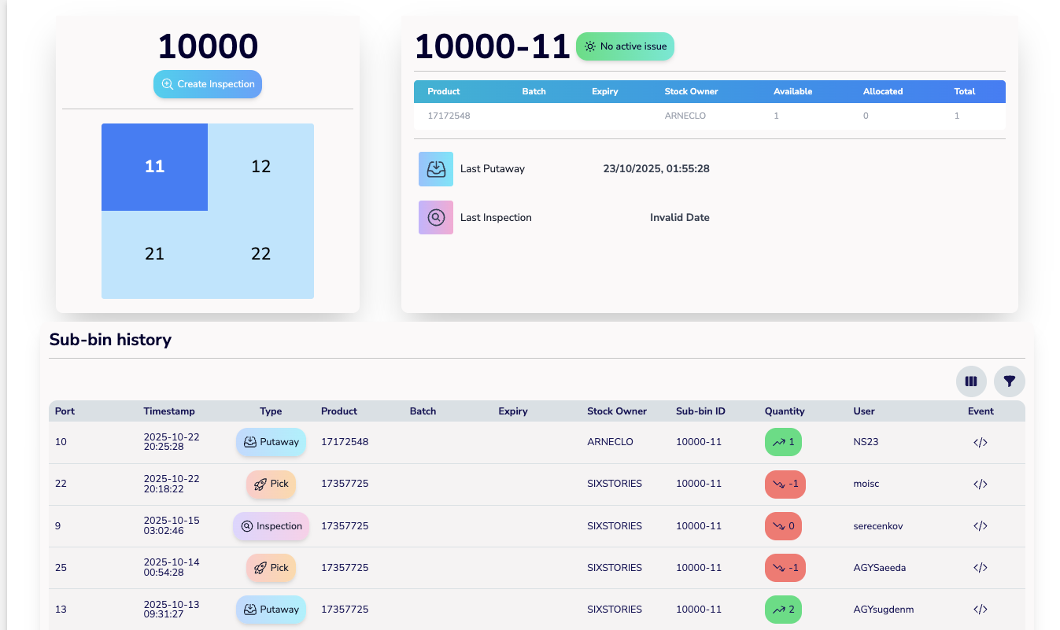
Task: Click the Sub-bin history heading
Action: (x=110, y=340)
